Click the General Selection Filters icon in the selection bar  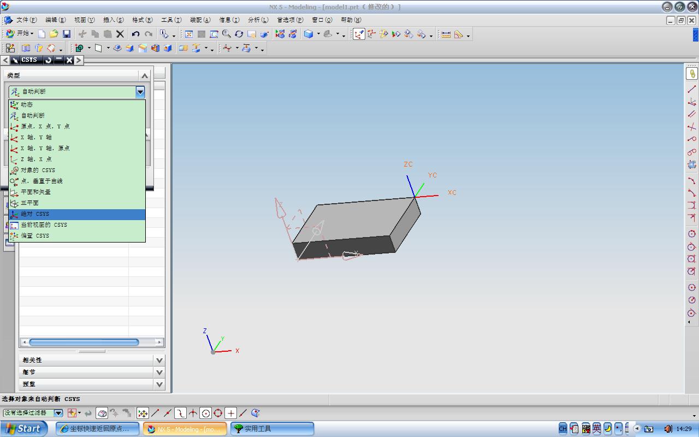pyautogui.click(x=72, y=413)
